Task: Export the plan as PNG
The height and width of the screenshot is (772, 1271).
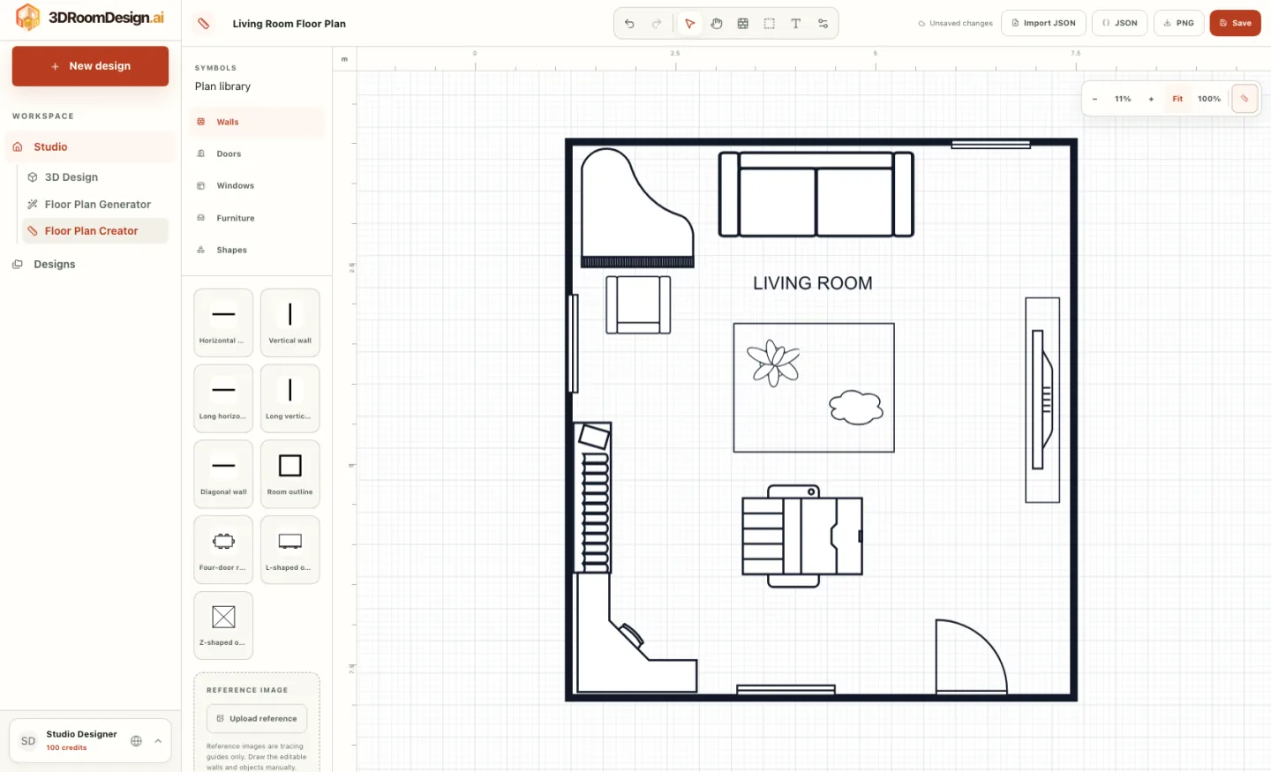Action: click(1179, 23)
